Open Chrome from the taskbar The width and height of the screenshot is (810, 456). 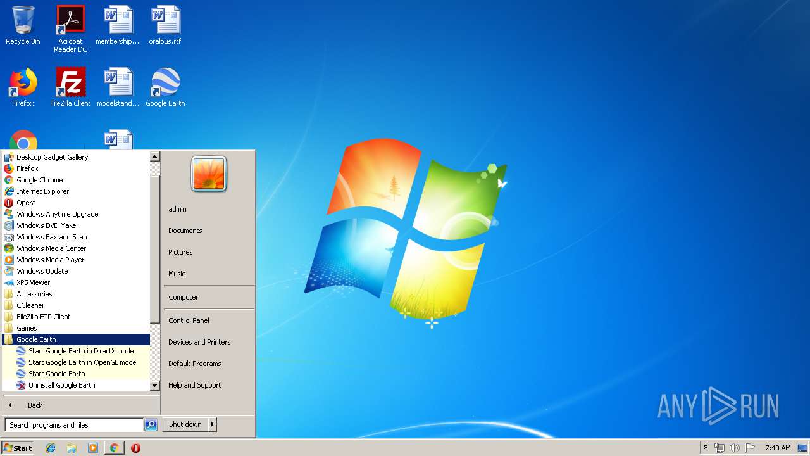click(114, 448)
